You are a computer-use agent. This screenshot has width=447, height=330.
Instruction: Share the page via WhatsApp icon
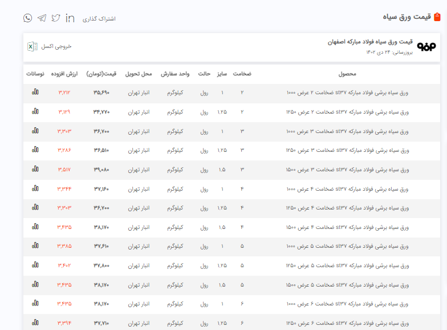tap(27, 18)
